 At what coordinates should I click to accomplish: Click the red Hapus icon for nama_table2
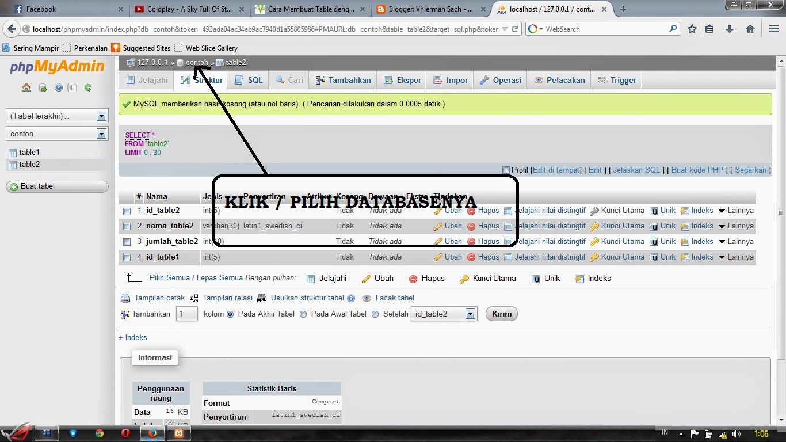pos(471,226)
